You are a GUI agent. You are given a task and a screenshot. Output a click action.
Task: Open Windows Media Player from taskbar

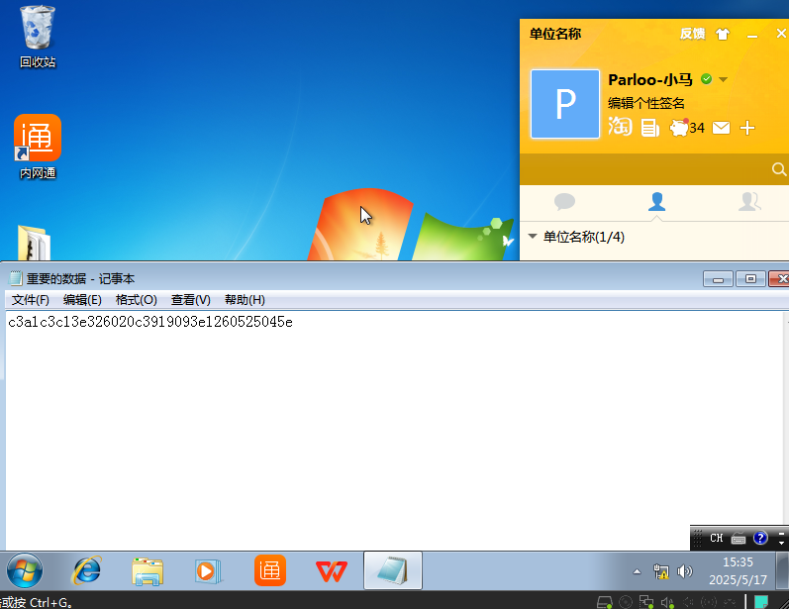tap(207, 571)
